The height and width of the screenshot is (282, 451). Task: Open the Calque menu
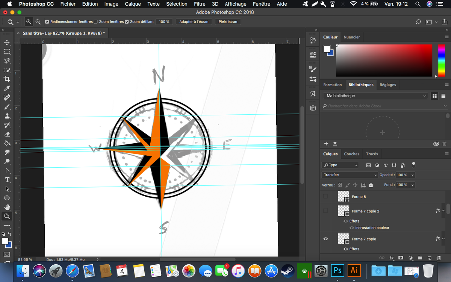[x=133, y=4]
